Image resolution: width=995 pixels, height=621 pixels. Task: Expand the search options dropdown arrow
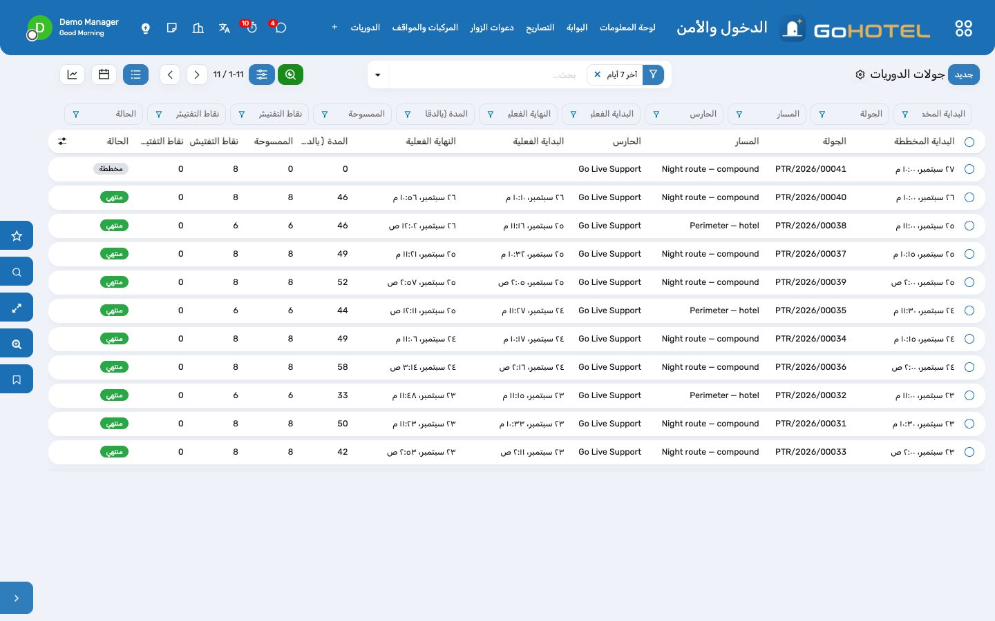[x=378, y=75]
